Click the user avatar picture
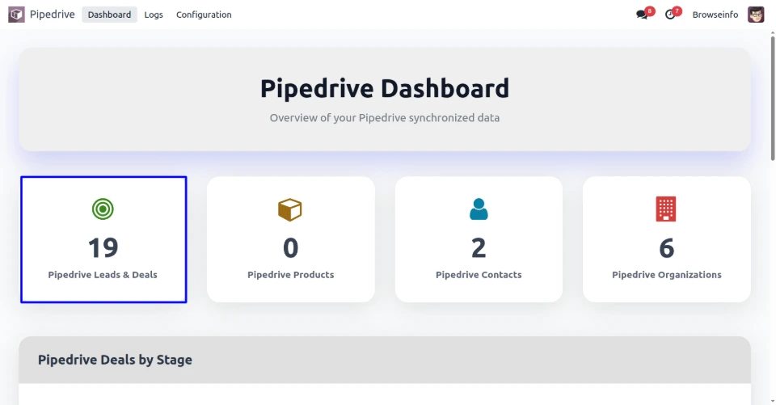This screenshot has height=405, width=776. (x=756, y=15)
